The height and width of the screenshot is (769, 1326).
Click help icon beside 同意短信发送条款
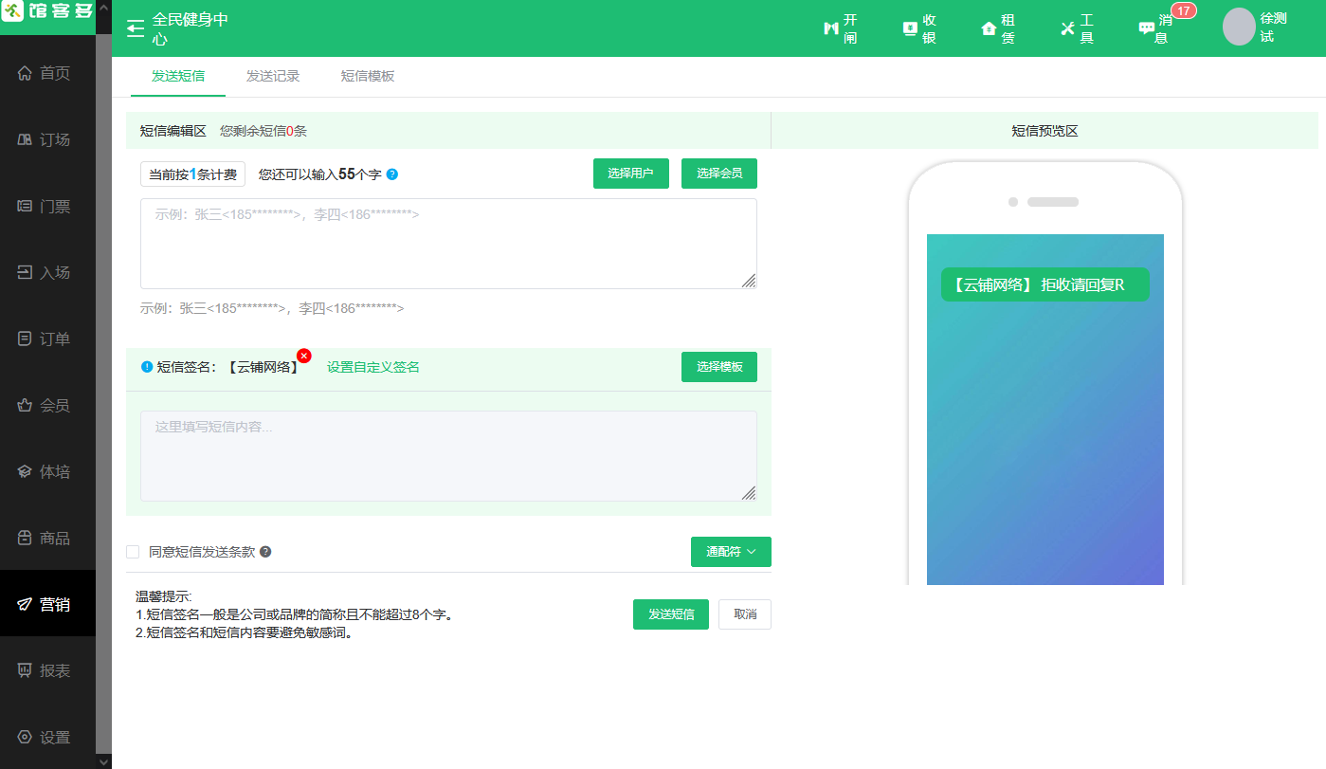pos(265,552)
